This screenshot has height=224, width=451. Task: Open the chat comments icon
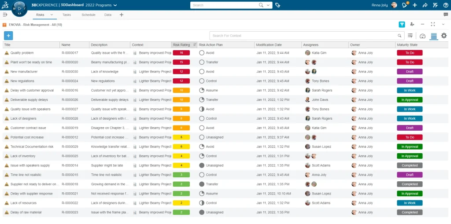click(446, 15)
